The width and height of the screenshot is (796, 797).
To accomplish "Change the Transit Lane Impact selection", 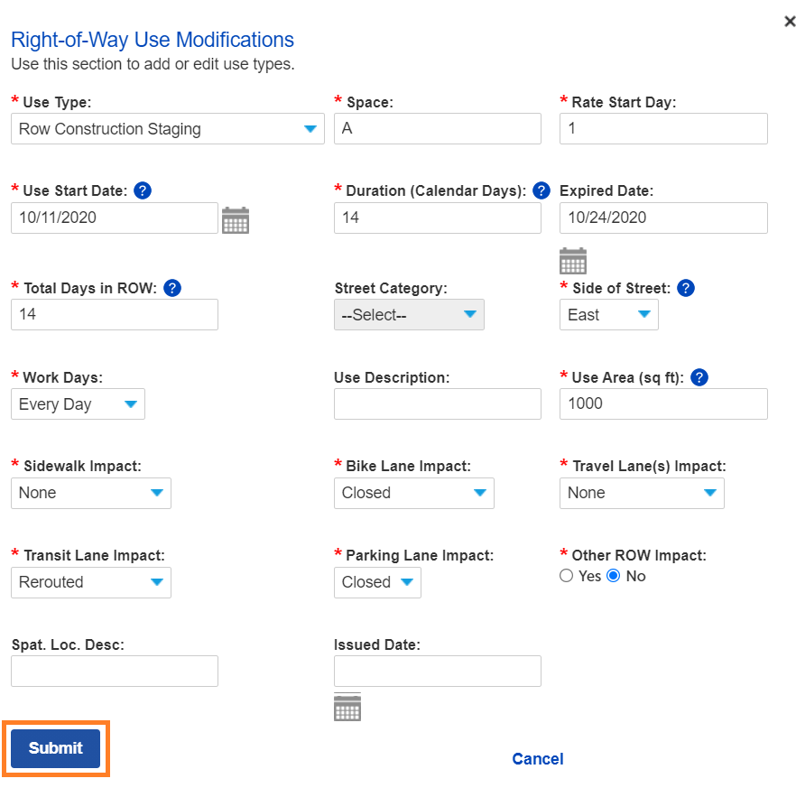I will (x=90, y=582).
